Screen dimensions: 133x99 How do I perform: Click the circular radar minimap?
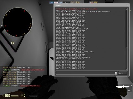click(18, 22)
